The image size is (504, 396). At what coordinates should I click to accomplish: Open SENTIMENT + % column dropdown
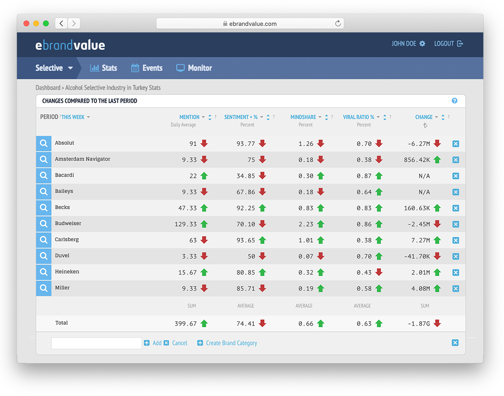pyautogui.click(x=262, y=117)
